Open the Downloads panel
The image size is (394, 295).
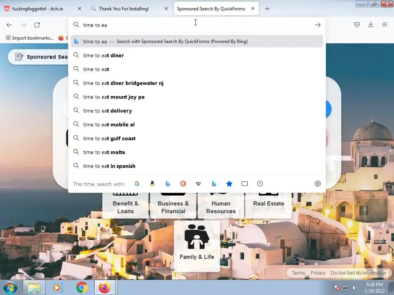pos(371,25)
